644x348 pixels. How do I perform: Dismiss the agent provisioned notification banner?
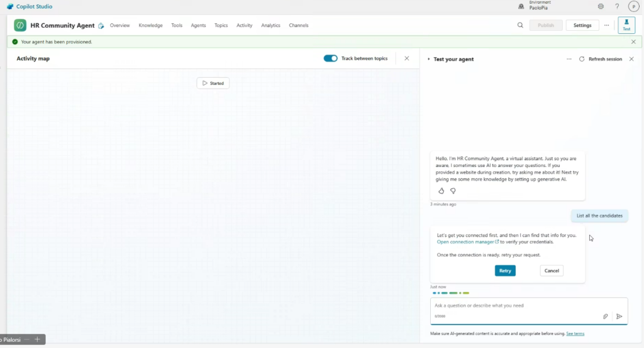tap(633, 42)
